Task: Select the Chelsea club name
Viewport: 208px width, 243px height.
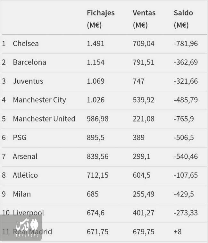Action: (x=26, y=44)
